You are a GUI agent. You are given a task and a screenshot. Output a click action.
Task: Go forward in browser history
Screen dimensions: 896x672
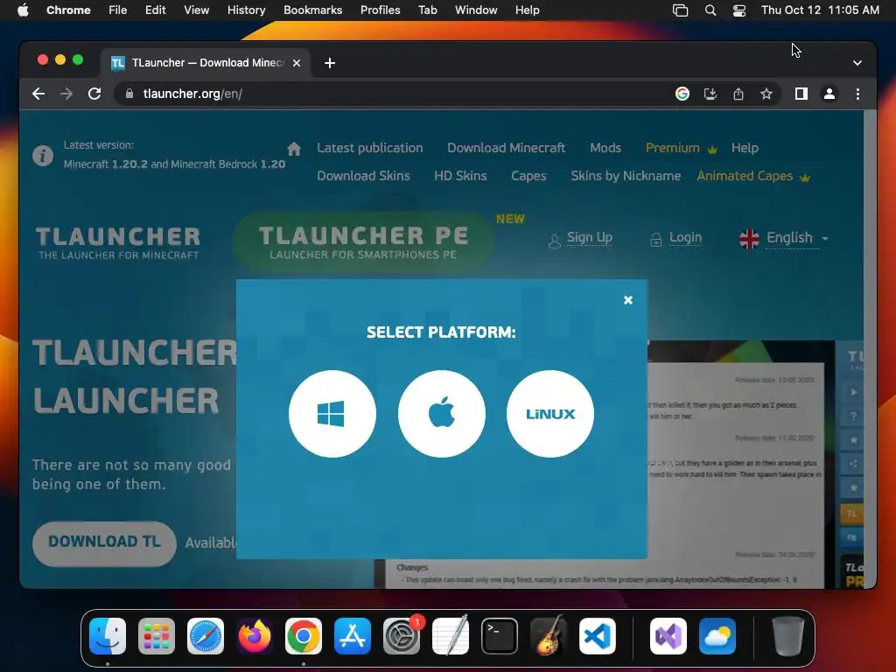[66, 94]
